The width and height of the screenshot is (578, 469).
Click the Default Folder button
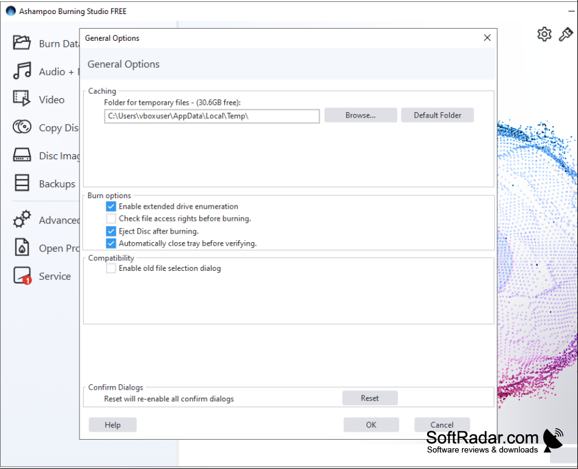[x=437, y=115]
